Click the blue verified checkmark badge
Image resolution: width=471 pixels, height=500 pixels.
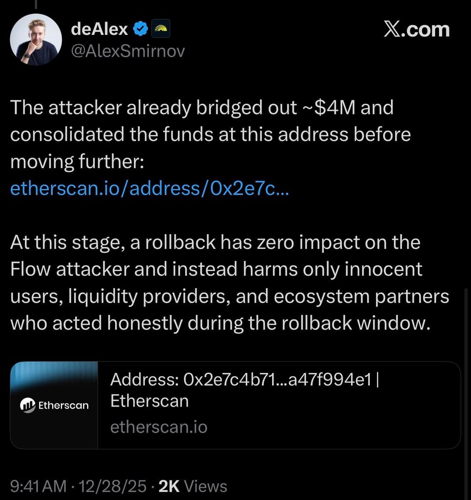pos(140,29)
